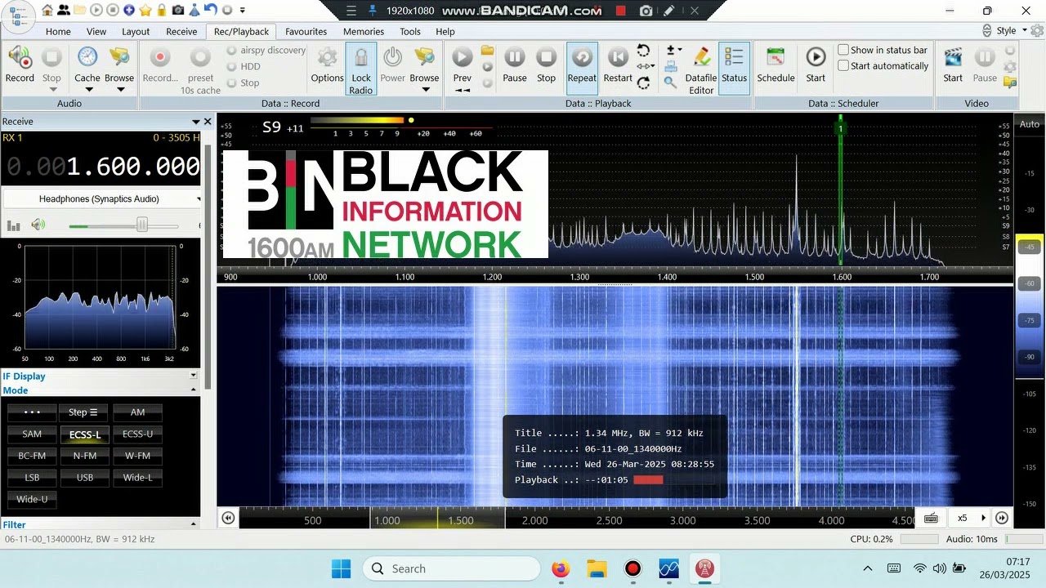Enable 'Show in status bar' checkbox
This screenshot has height=588, width=1046.
(843, 50)
